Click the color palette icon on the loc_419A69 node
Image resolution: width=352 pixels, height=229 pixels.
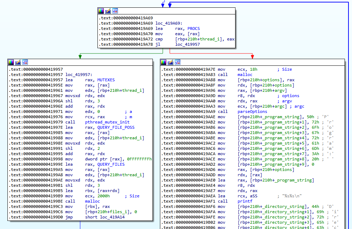[101, 11]
